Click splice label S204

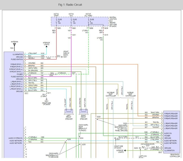[81, 138]
